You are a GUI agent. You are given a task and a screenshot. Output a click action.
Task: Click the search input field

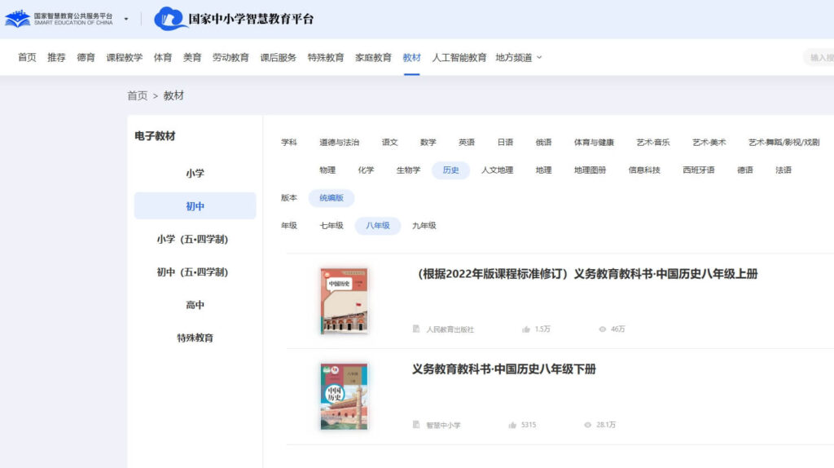[x=819, y=58]
